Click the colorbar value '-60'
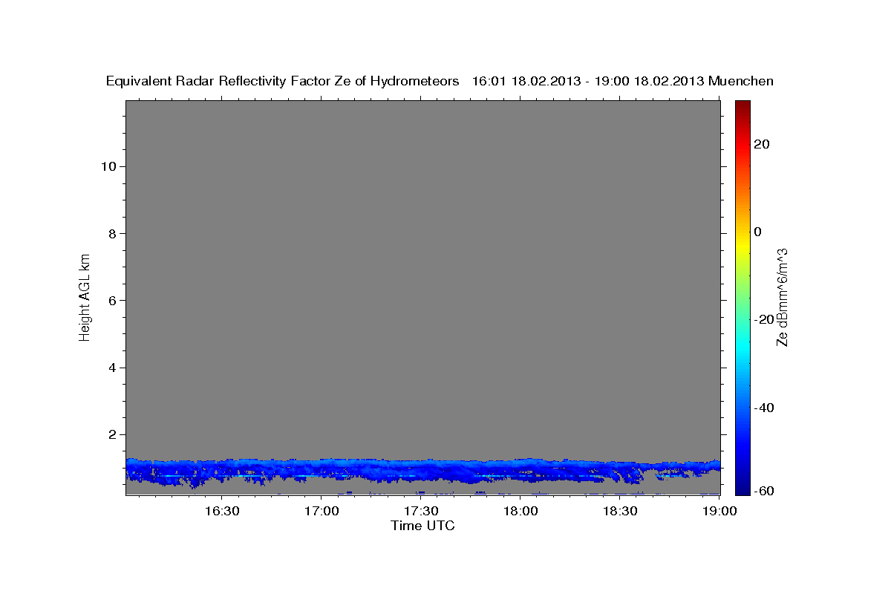The height and width of the screenshot is (594, 891). [x=765, y=490]
